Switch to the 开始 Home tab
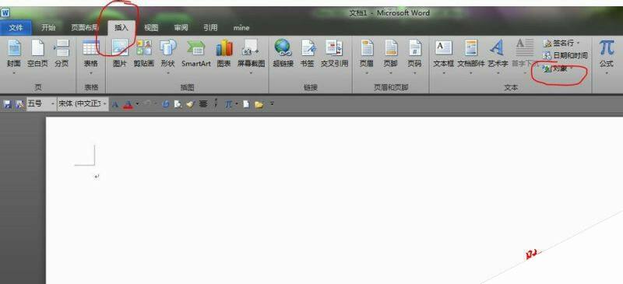Image resolution: width=623 pixels, height=284 pixels. [48, 28]
